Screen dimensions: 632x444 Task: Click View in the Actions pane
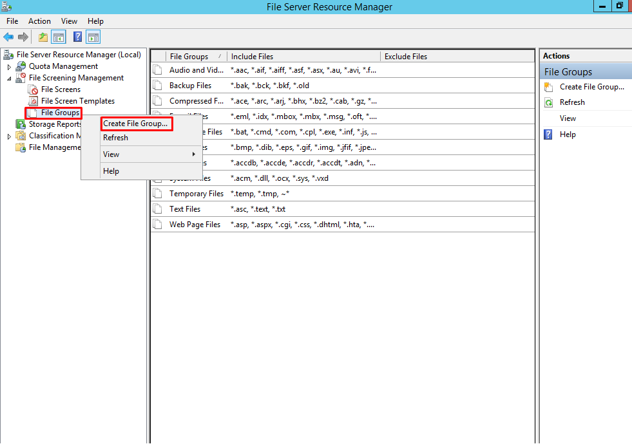click(x=568, y=118)
